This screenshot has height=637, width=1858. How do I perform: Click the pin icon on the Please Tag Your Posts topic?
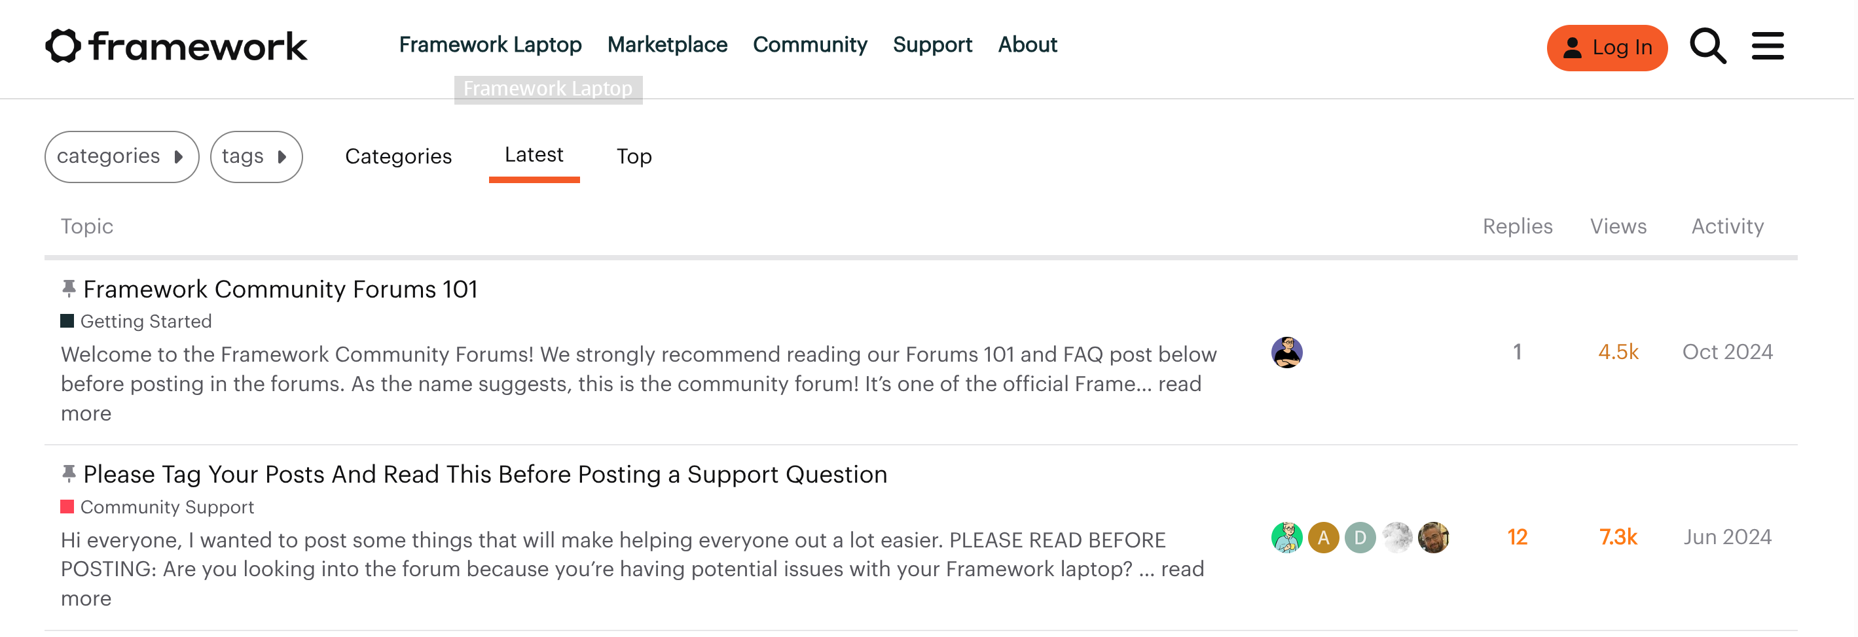click(69, 472)
